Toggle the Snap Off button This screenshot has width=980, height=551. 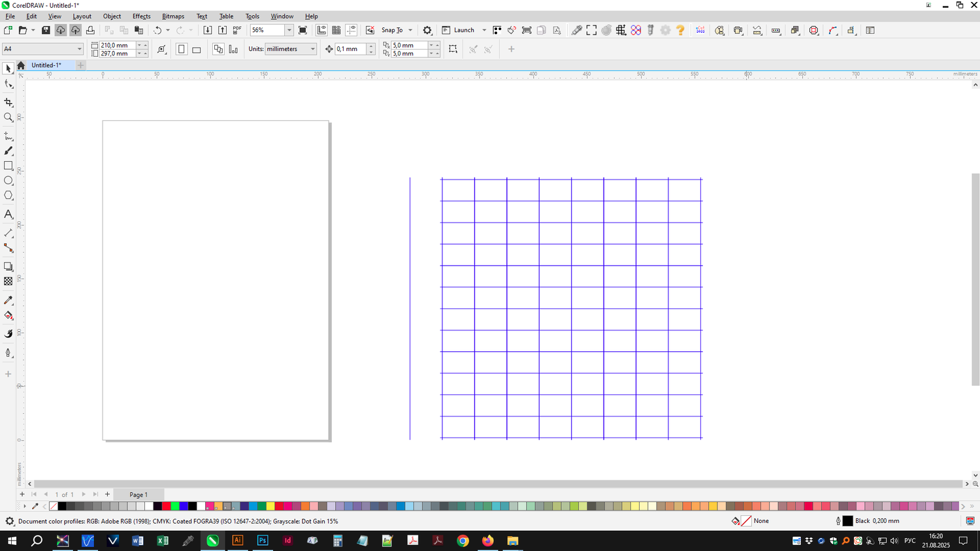[x=370, y=30]
